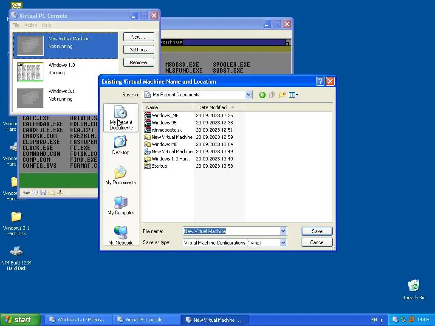Sort files by Date Modified column header
This screenshot has height=326, width=435.
(x=219, y=107)
